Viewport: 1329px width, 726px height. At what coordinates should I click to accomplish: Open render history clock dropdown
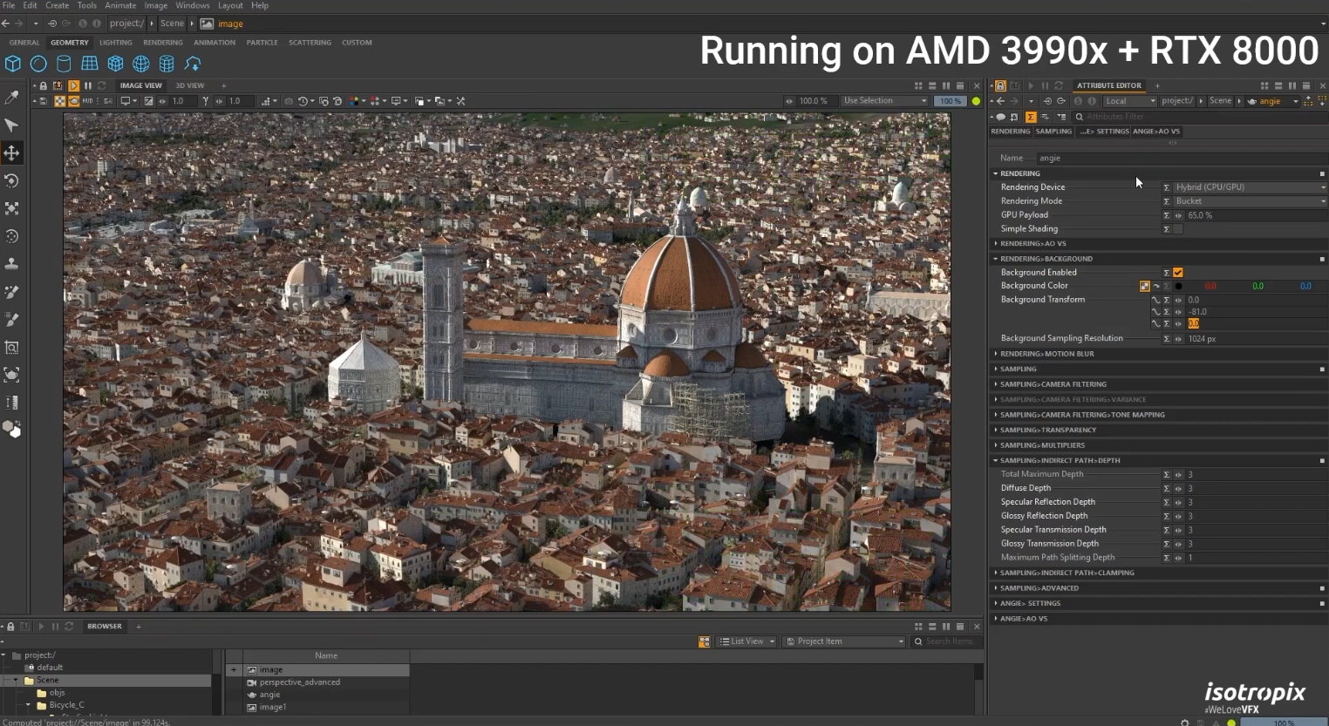pyautogui.click(x=306, y=101)
